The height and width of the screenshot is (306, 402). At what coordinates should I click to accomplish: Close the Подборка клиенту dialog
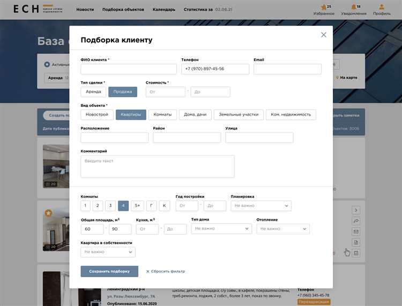pyautogui.click(x=323, y=35)
